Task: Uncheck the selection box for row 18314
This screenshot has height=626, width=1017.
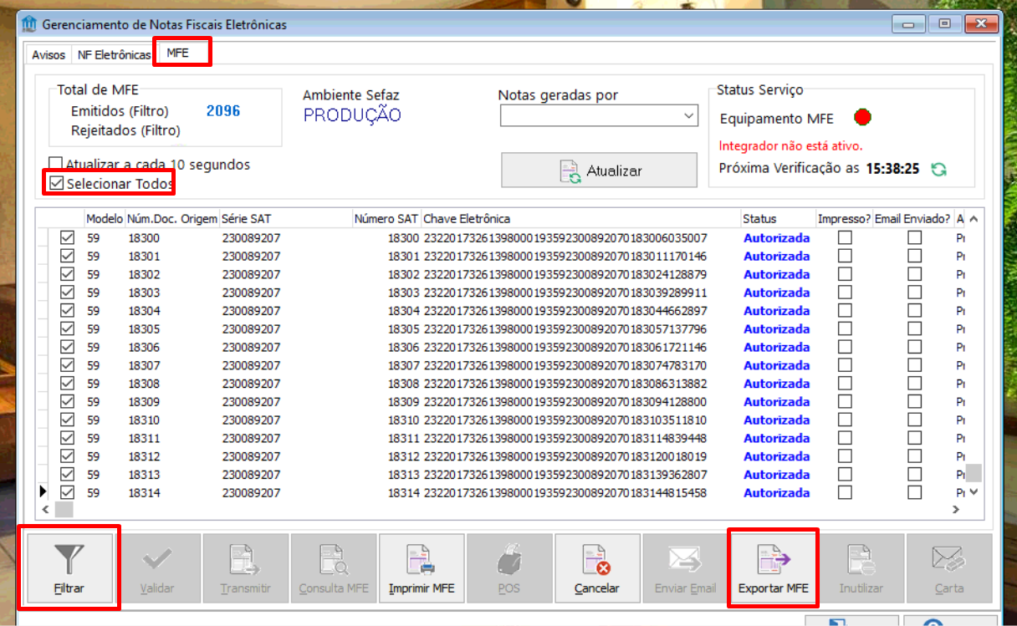Action: (x=68, y=493)
